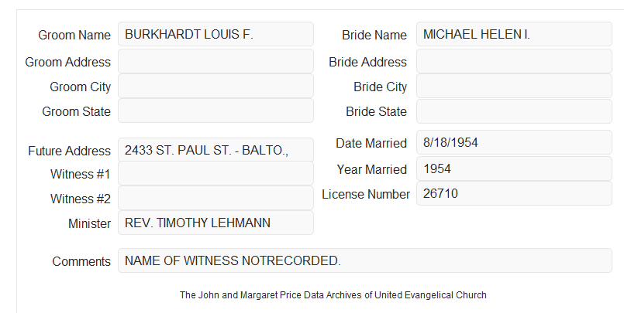
Task: Click the Bride Name field
Action: tap(514, 34)
